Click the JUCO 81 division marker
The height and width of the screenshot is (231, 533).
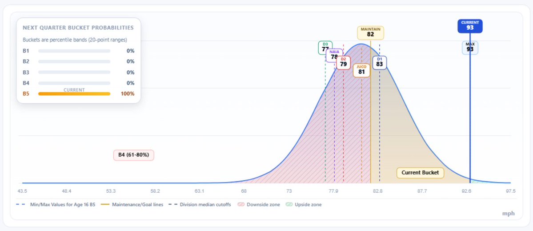coord(361,70)
